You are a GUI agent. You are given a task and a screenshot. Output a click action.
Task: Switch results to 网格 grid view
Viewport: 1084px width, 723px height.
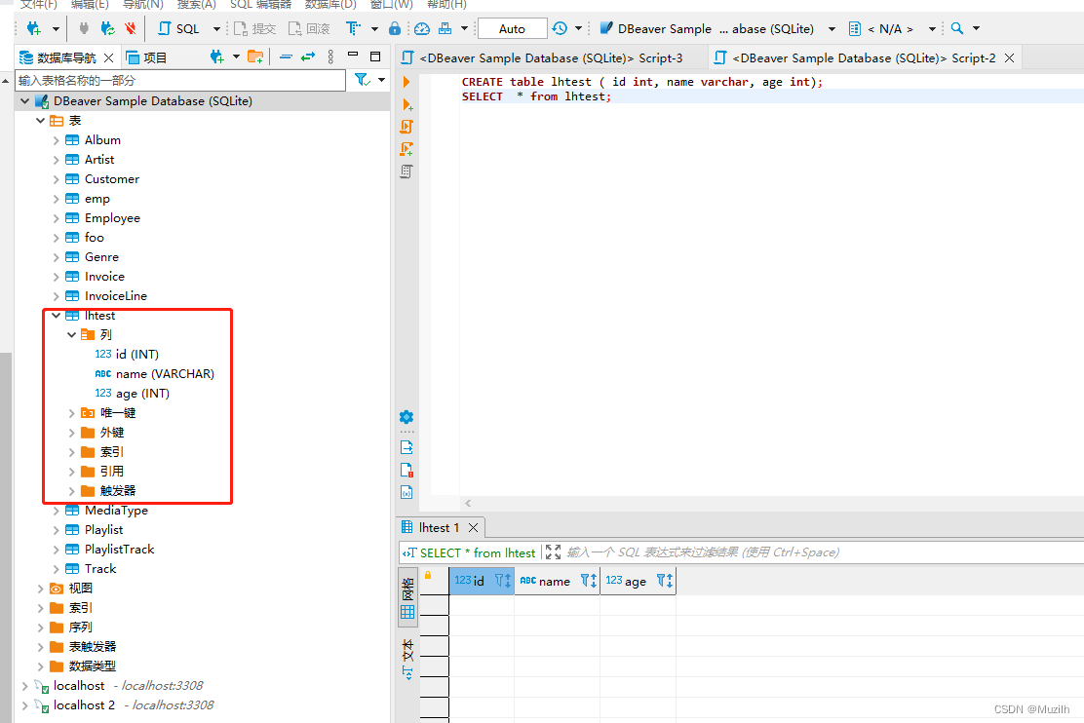coord(407,597)
